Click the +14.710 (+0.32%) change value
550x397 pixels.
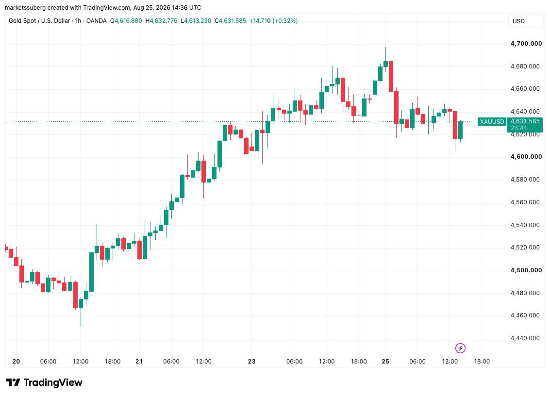274,21
